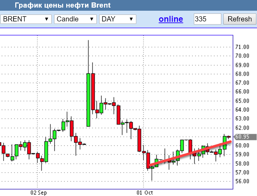
Task: Expand the Candle chart type dropdown
Action: (75, 19)
